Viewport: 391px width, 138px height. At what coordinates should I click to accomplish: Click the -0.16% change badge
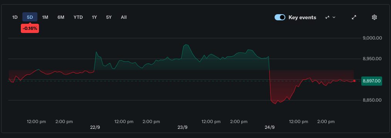coord(30,28)
